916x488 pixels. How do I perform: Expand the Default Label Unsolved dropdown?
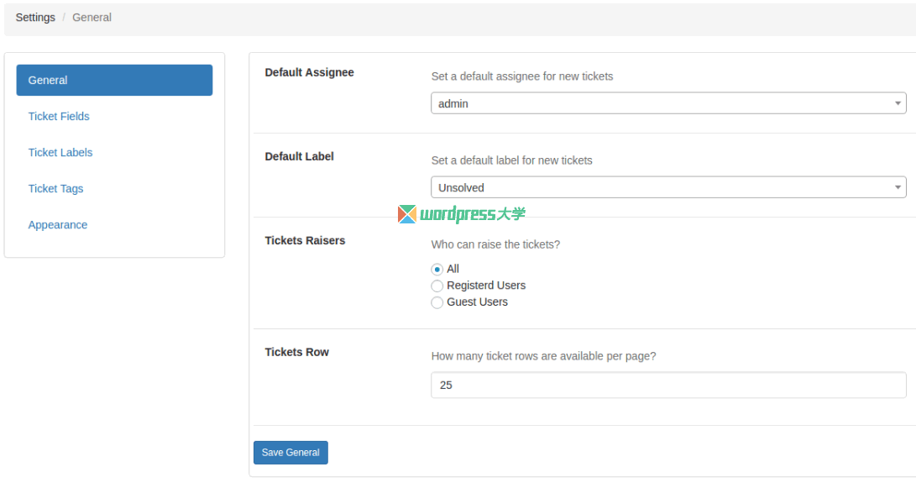click(668, 187)
